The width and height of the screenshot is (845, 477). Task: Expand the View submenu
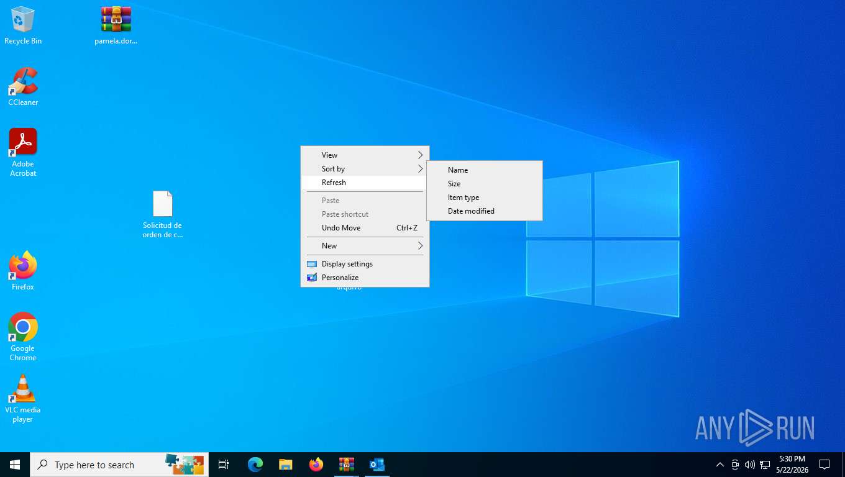[x=365, y=155]
